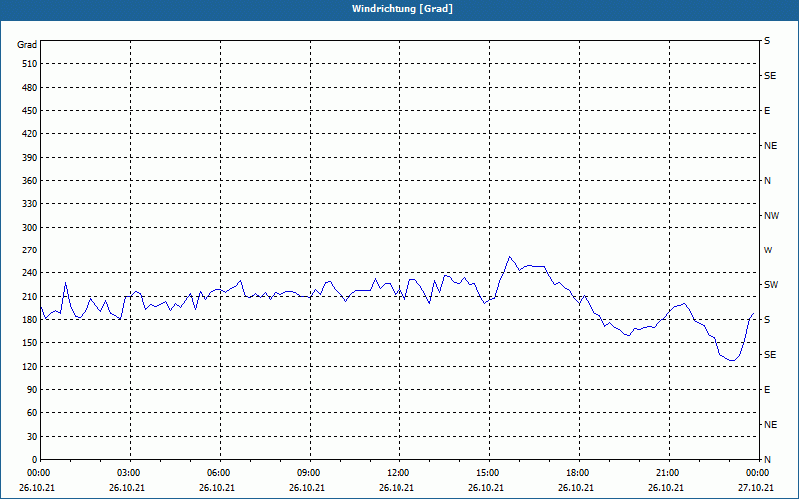This screenshot has height=499, width=799.
Task: Click the 420 degree axis label
Action: (x=30, y=134)
